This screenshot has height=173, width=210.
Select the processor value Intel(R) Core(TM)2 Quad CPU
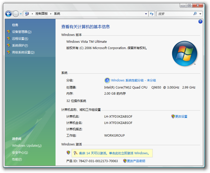[126, 88]
